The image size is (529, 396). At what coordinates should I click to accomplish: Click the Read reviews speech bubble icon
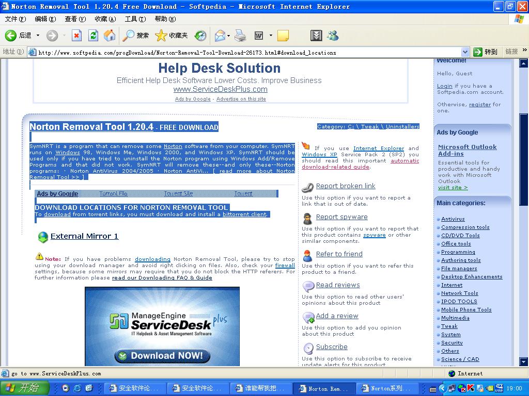(x=308, y=287)
